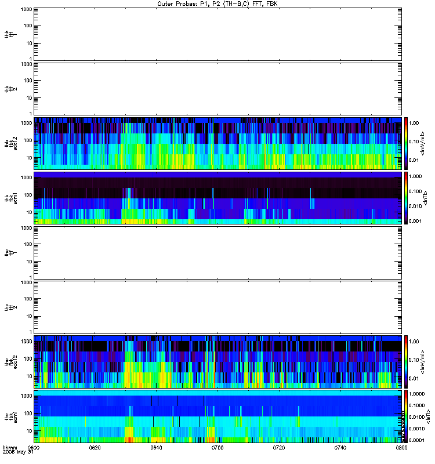The image size is (435, 464).
Task: Click the 0620 time axis label
Action: [95, 448]
